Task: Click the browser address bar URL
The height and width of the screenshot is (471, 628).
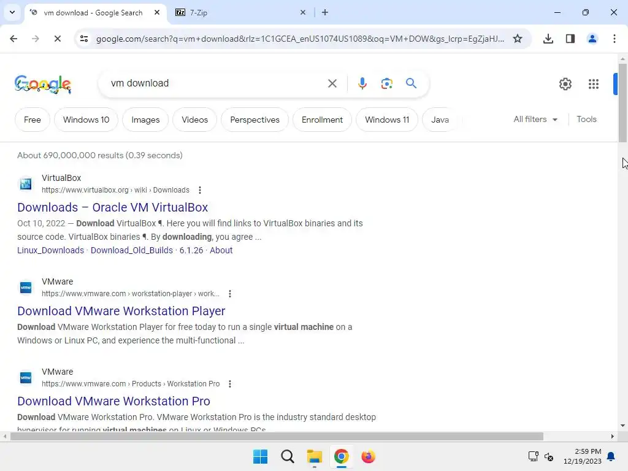Action: [x=300, y=39]
